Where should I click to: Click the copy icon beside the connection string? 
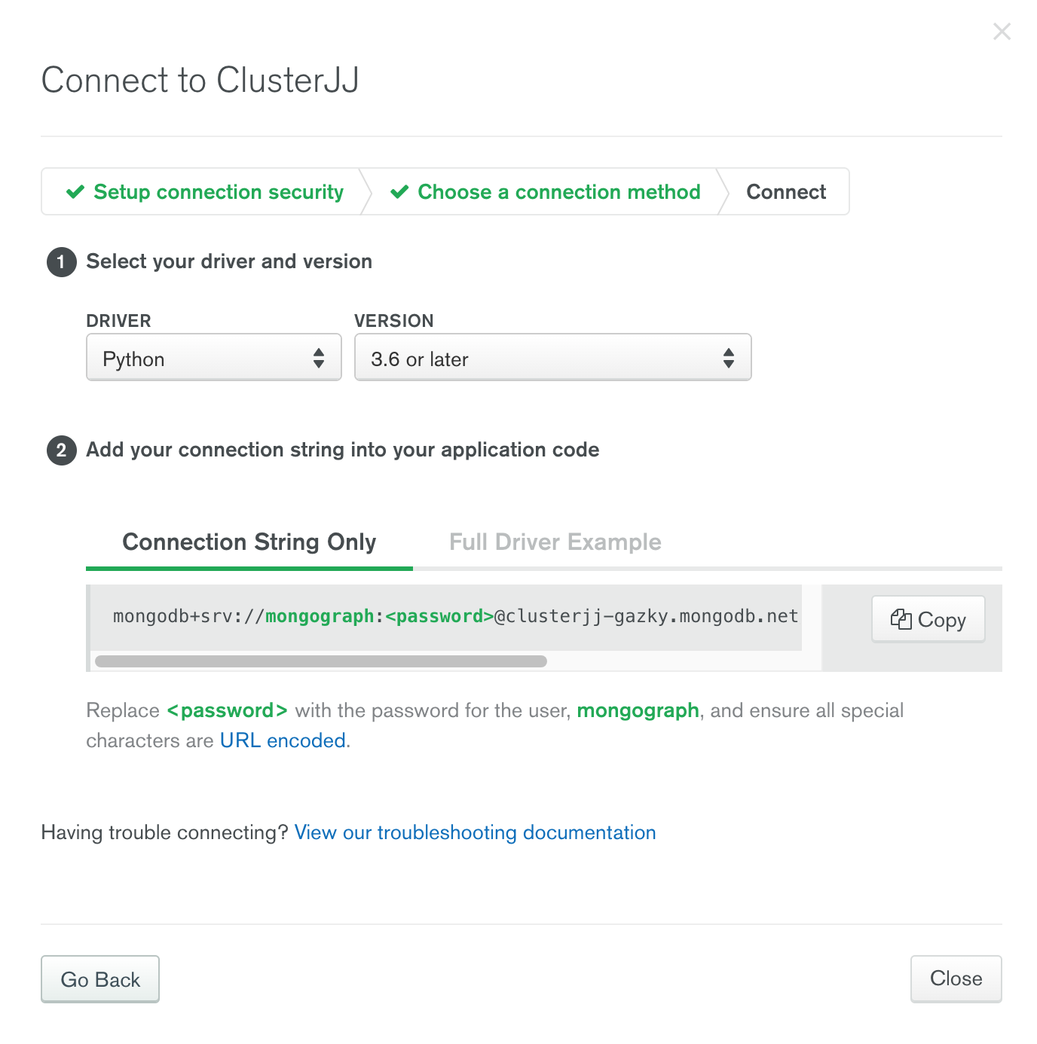point(901,619)
